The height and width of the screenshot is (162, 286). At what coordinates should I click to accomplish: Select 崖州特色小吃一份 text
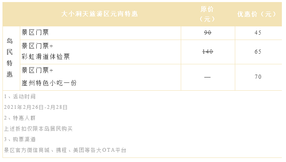click(x=49, y=83)
